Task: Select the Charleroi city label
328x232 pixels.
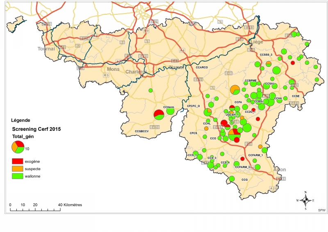Action: coord(136,72)
